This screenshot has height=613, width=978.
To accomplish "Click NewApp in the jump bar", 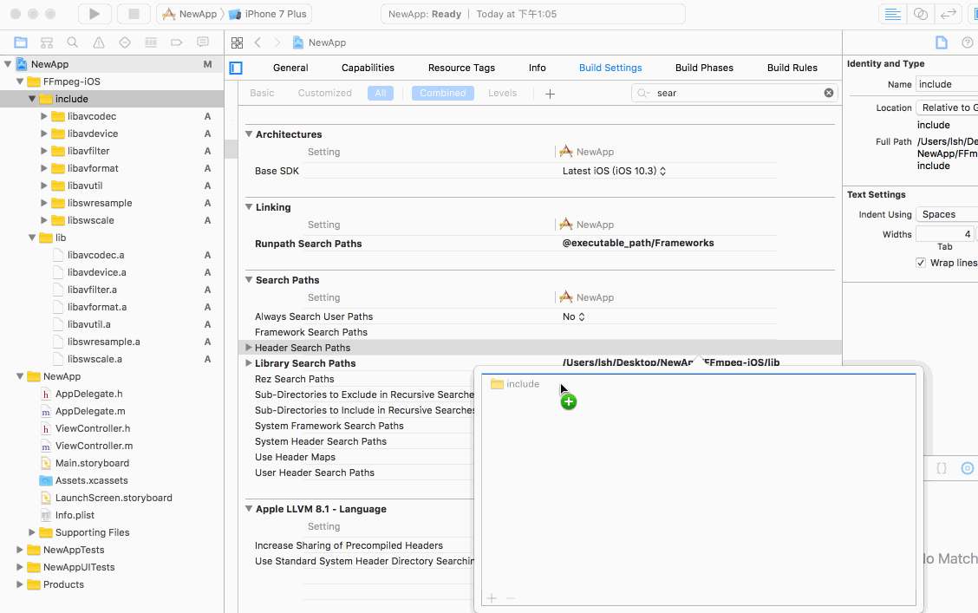I will click(x=319, y=42).
